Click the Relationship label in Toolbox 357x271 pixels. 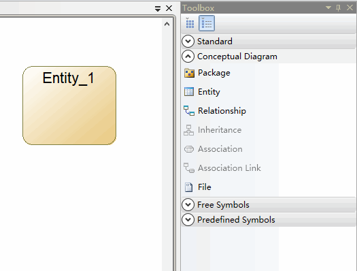pos(222,111)
